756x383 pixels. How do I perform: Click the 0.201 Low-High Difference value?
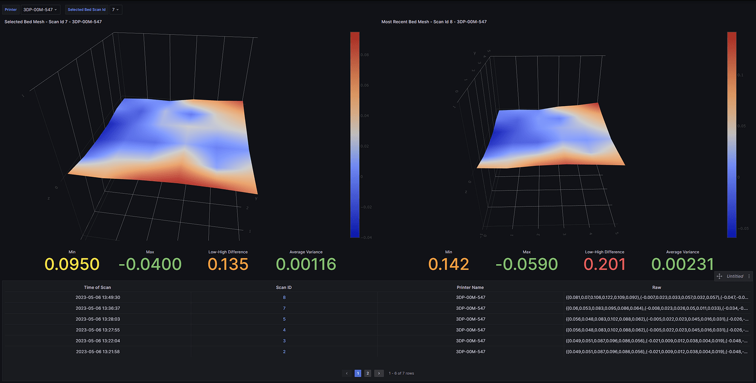click(605, 265)
